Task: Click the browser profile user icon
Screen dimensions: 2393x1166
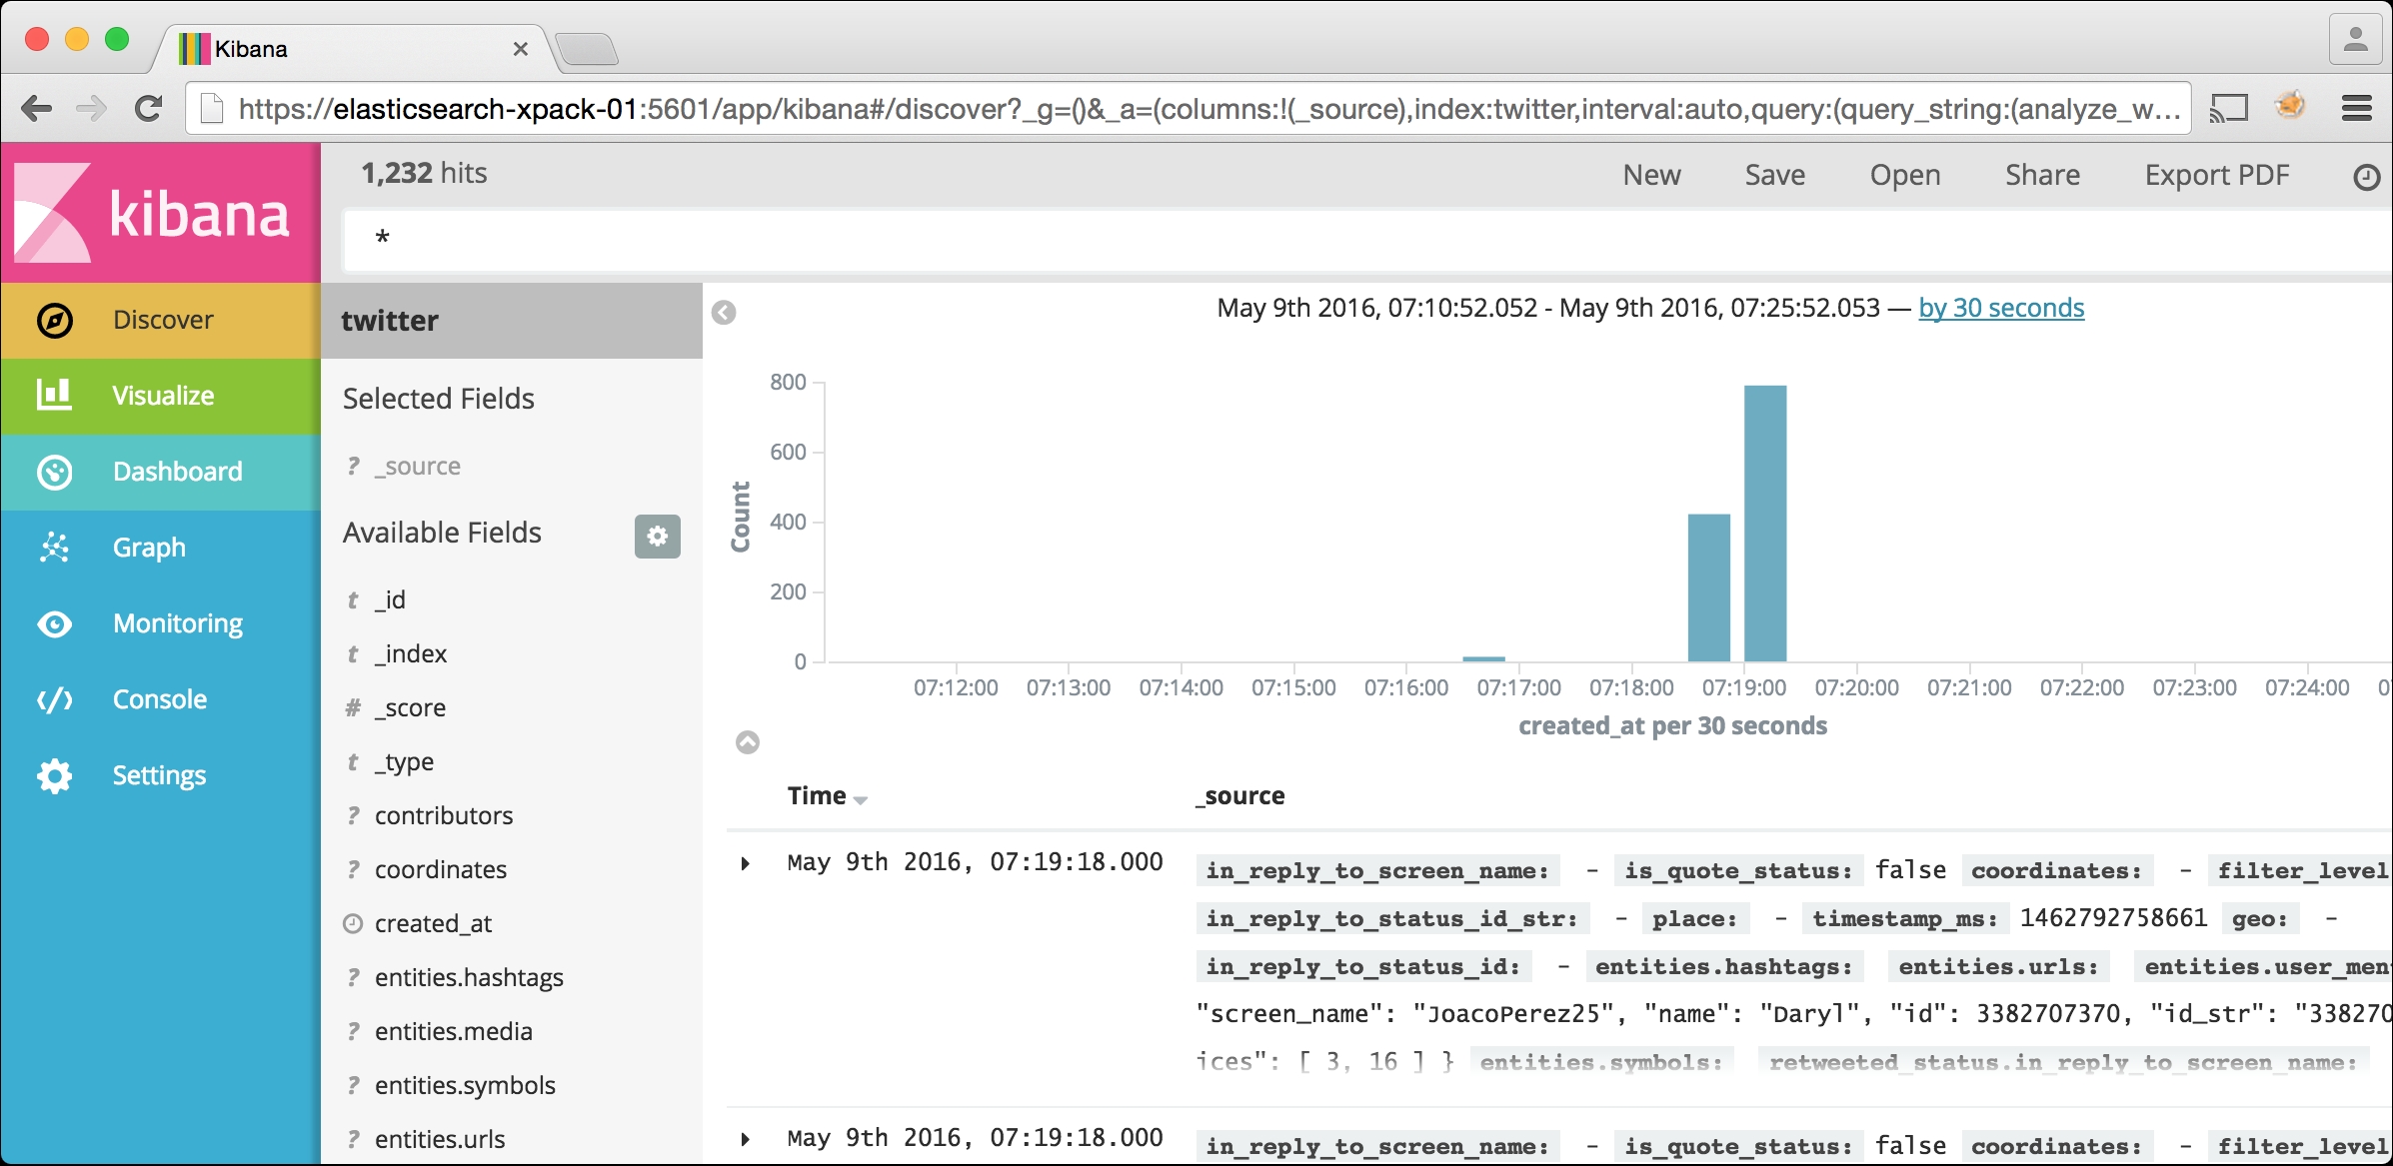Action: point(2356,40)
